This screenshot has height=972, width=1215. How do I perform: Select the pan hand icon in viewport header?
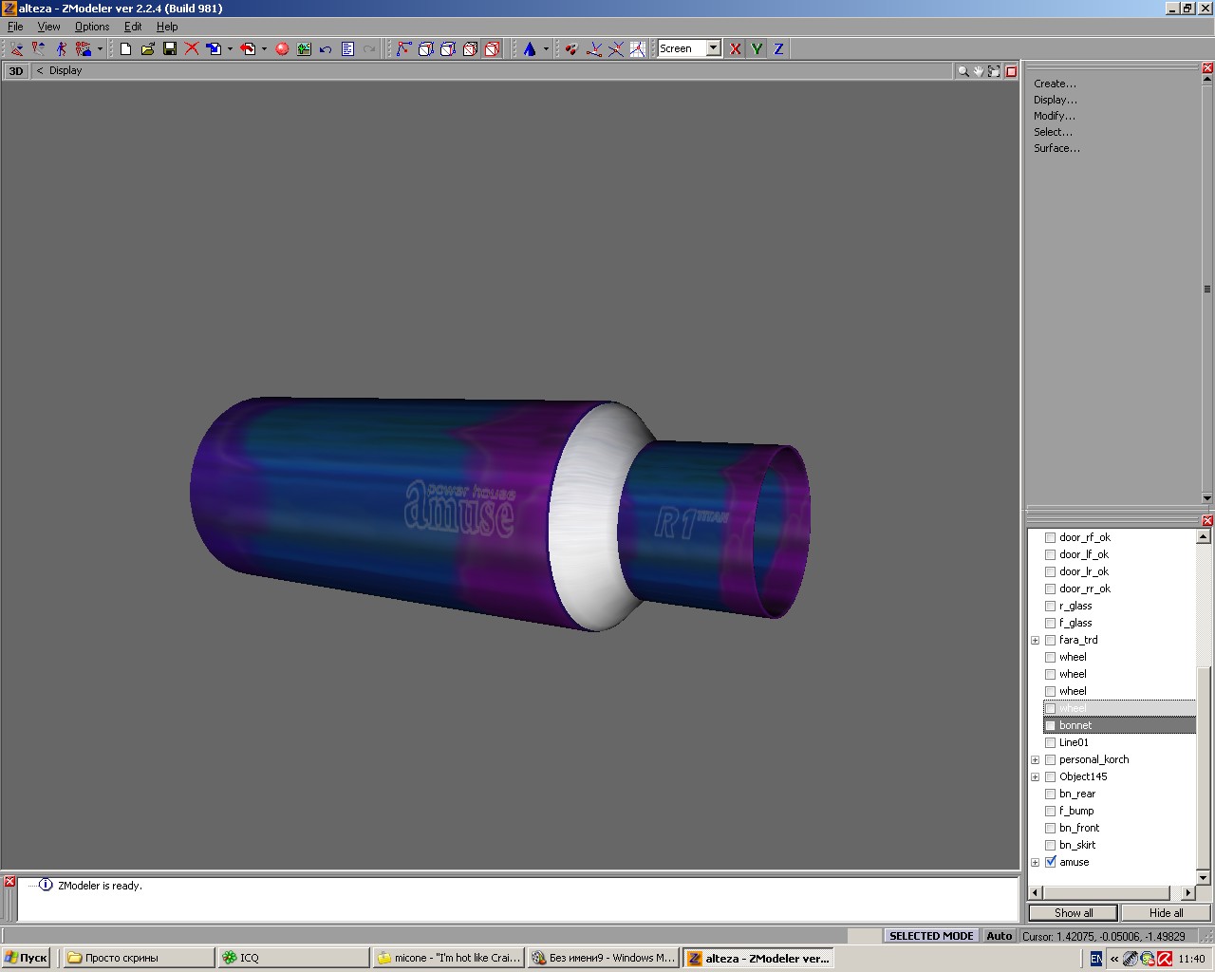[x=979, y=71]
